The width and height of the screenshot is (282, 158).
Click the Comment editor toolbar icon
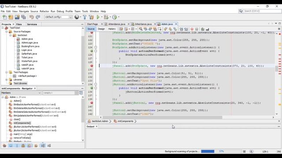pos(203,29)
